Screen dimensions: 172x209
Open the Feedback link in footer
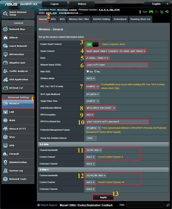(x=107, y=205)
